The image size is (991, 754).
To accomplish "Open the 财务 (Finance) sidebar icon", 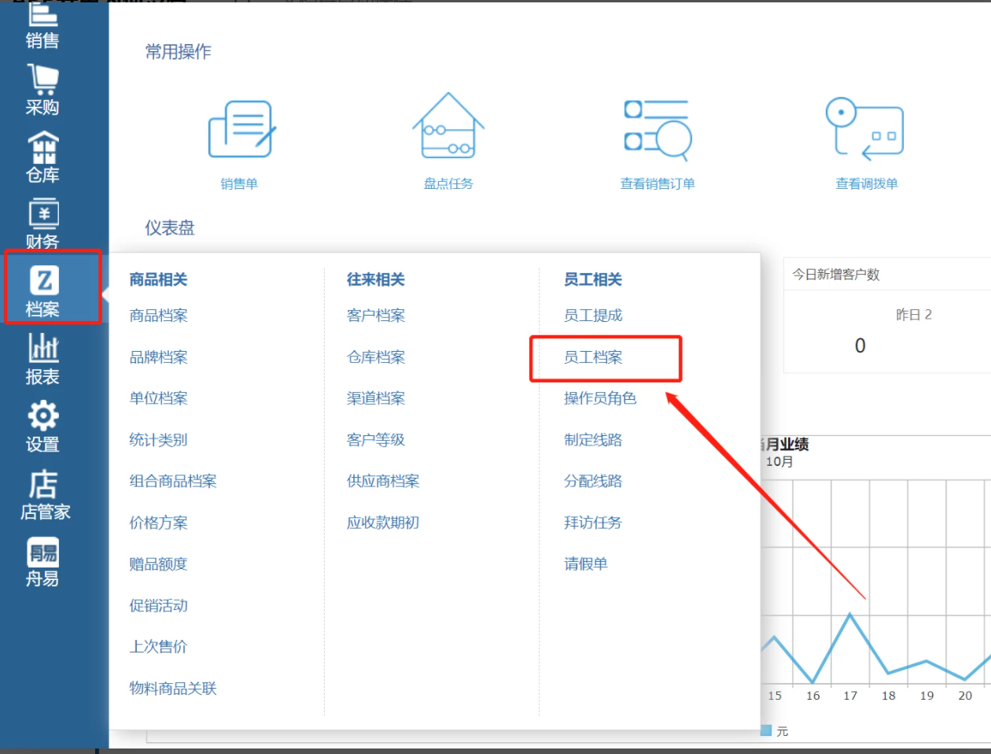I will coord(42,224).
